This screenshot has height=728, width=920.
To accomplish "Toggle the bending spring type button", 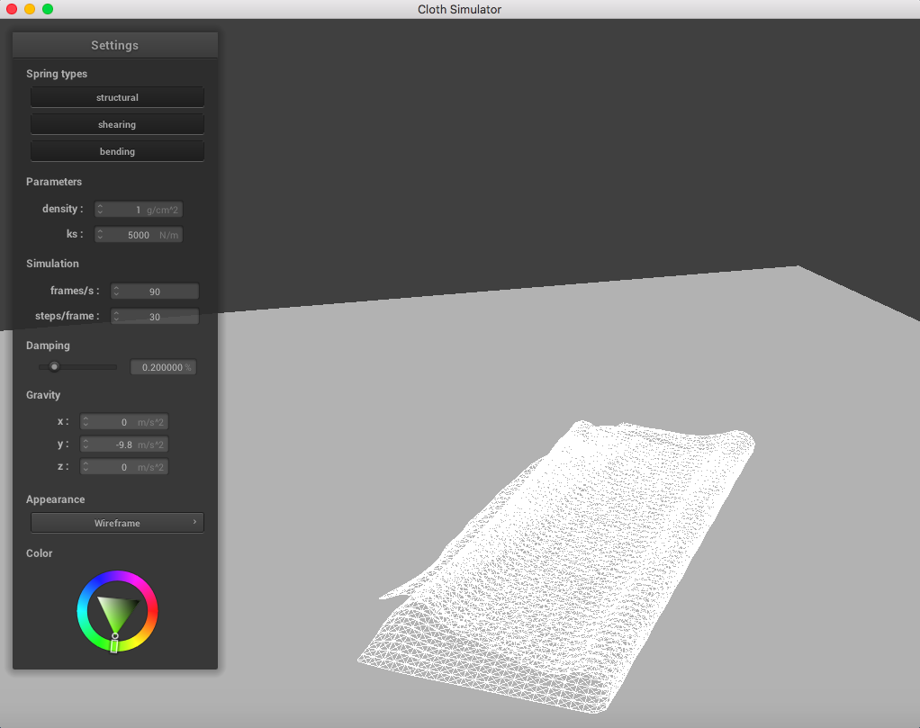I will point(117,151).
